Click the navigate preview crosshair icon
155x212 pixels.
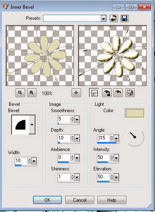(x=76, y=93)
